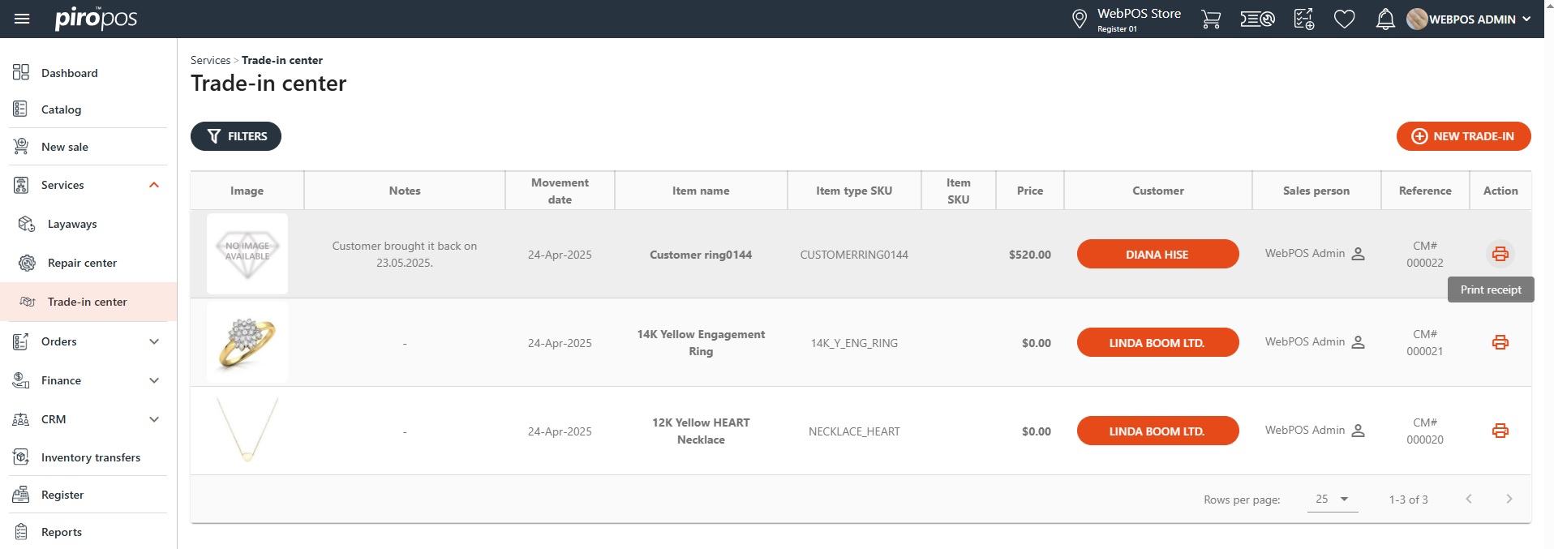This screenshot has width=1554, height=549.
Task: Print receipt for reference CM# 000022
Action: [x=1500, y=254]
